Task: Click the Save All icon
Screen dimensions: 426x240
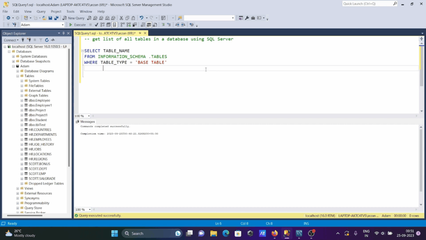Action: click(56, 18)
